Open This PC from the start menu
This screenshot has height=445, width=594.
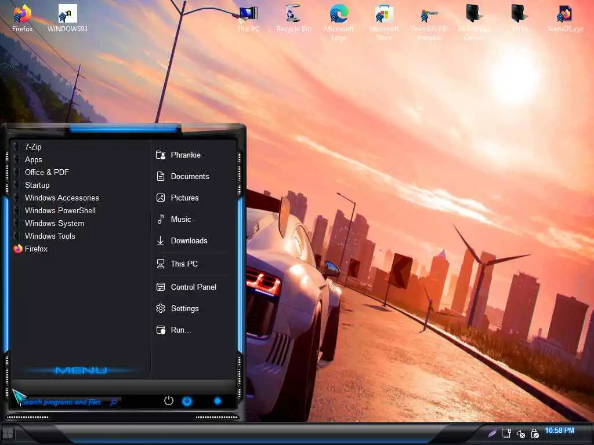point(191,264)
